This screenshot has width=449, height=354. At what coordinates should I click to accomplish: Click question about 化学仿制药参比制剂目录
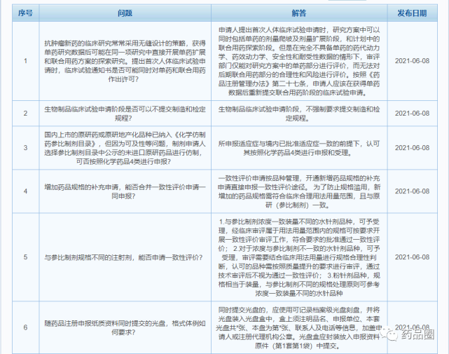coord(125,148)
